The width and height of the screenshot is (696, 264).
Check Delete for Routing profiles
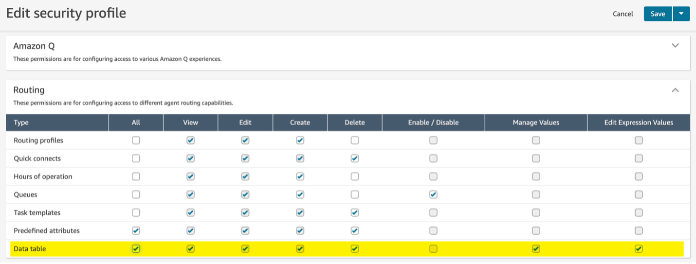pos(355,140)
